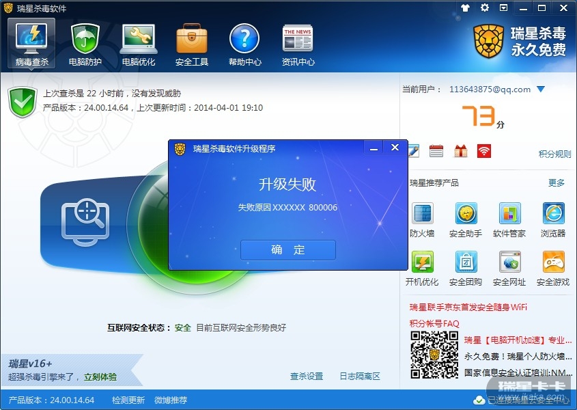
Task: Open 日志隔离区 log quarantine
Action: 360,376
